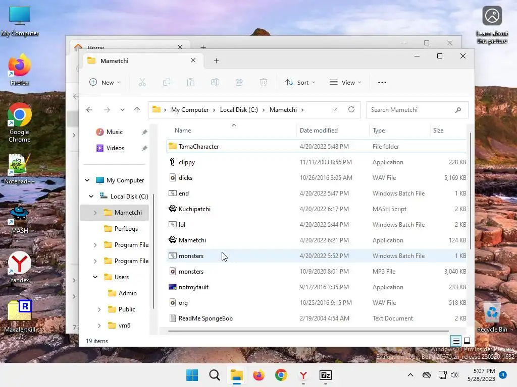Show hidden icons tray chevron
This screenshot has width=517, height=387.
click(410, 375)
